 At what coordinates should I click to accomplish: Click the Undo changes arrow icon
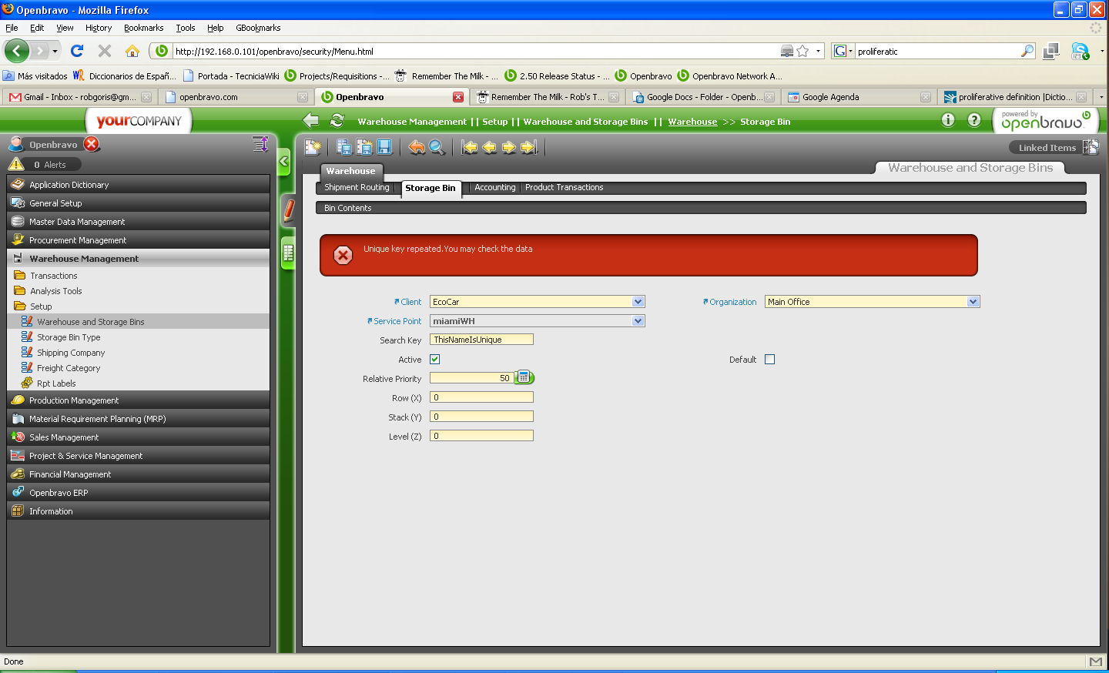[x=417, y=147]
